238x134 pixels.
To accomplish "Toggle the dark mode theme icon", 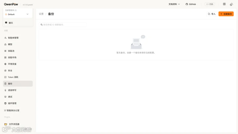I will 231,4.
